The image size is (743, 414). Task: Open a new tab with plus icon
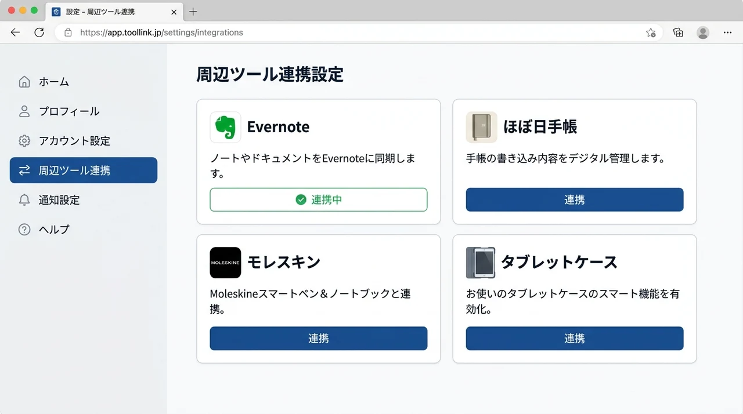(x=193, y=12)
